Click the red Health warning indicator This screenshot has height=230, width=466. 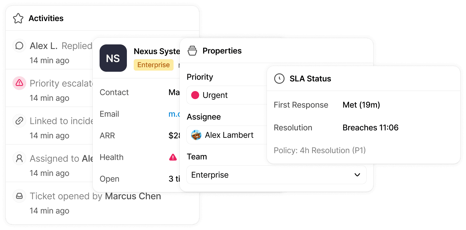coord(173,157)
